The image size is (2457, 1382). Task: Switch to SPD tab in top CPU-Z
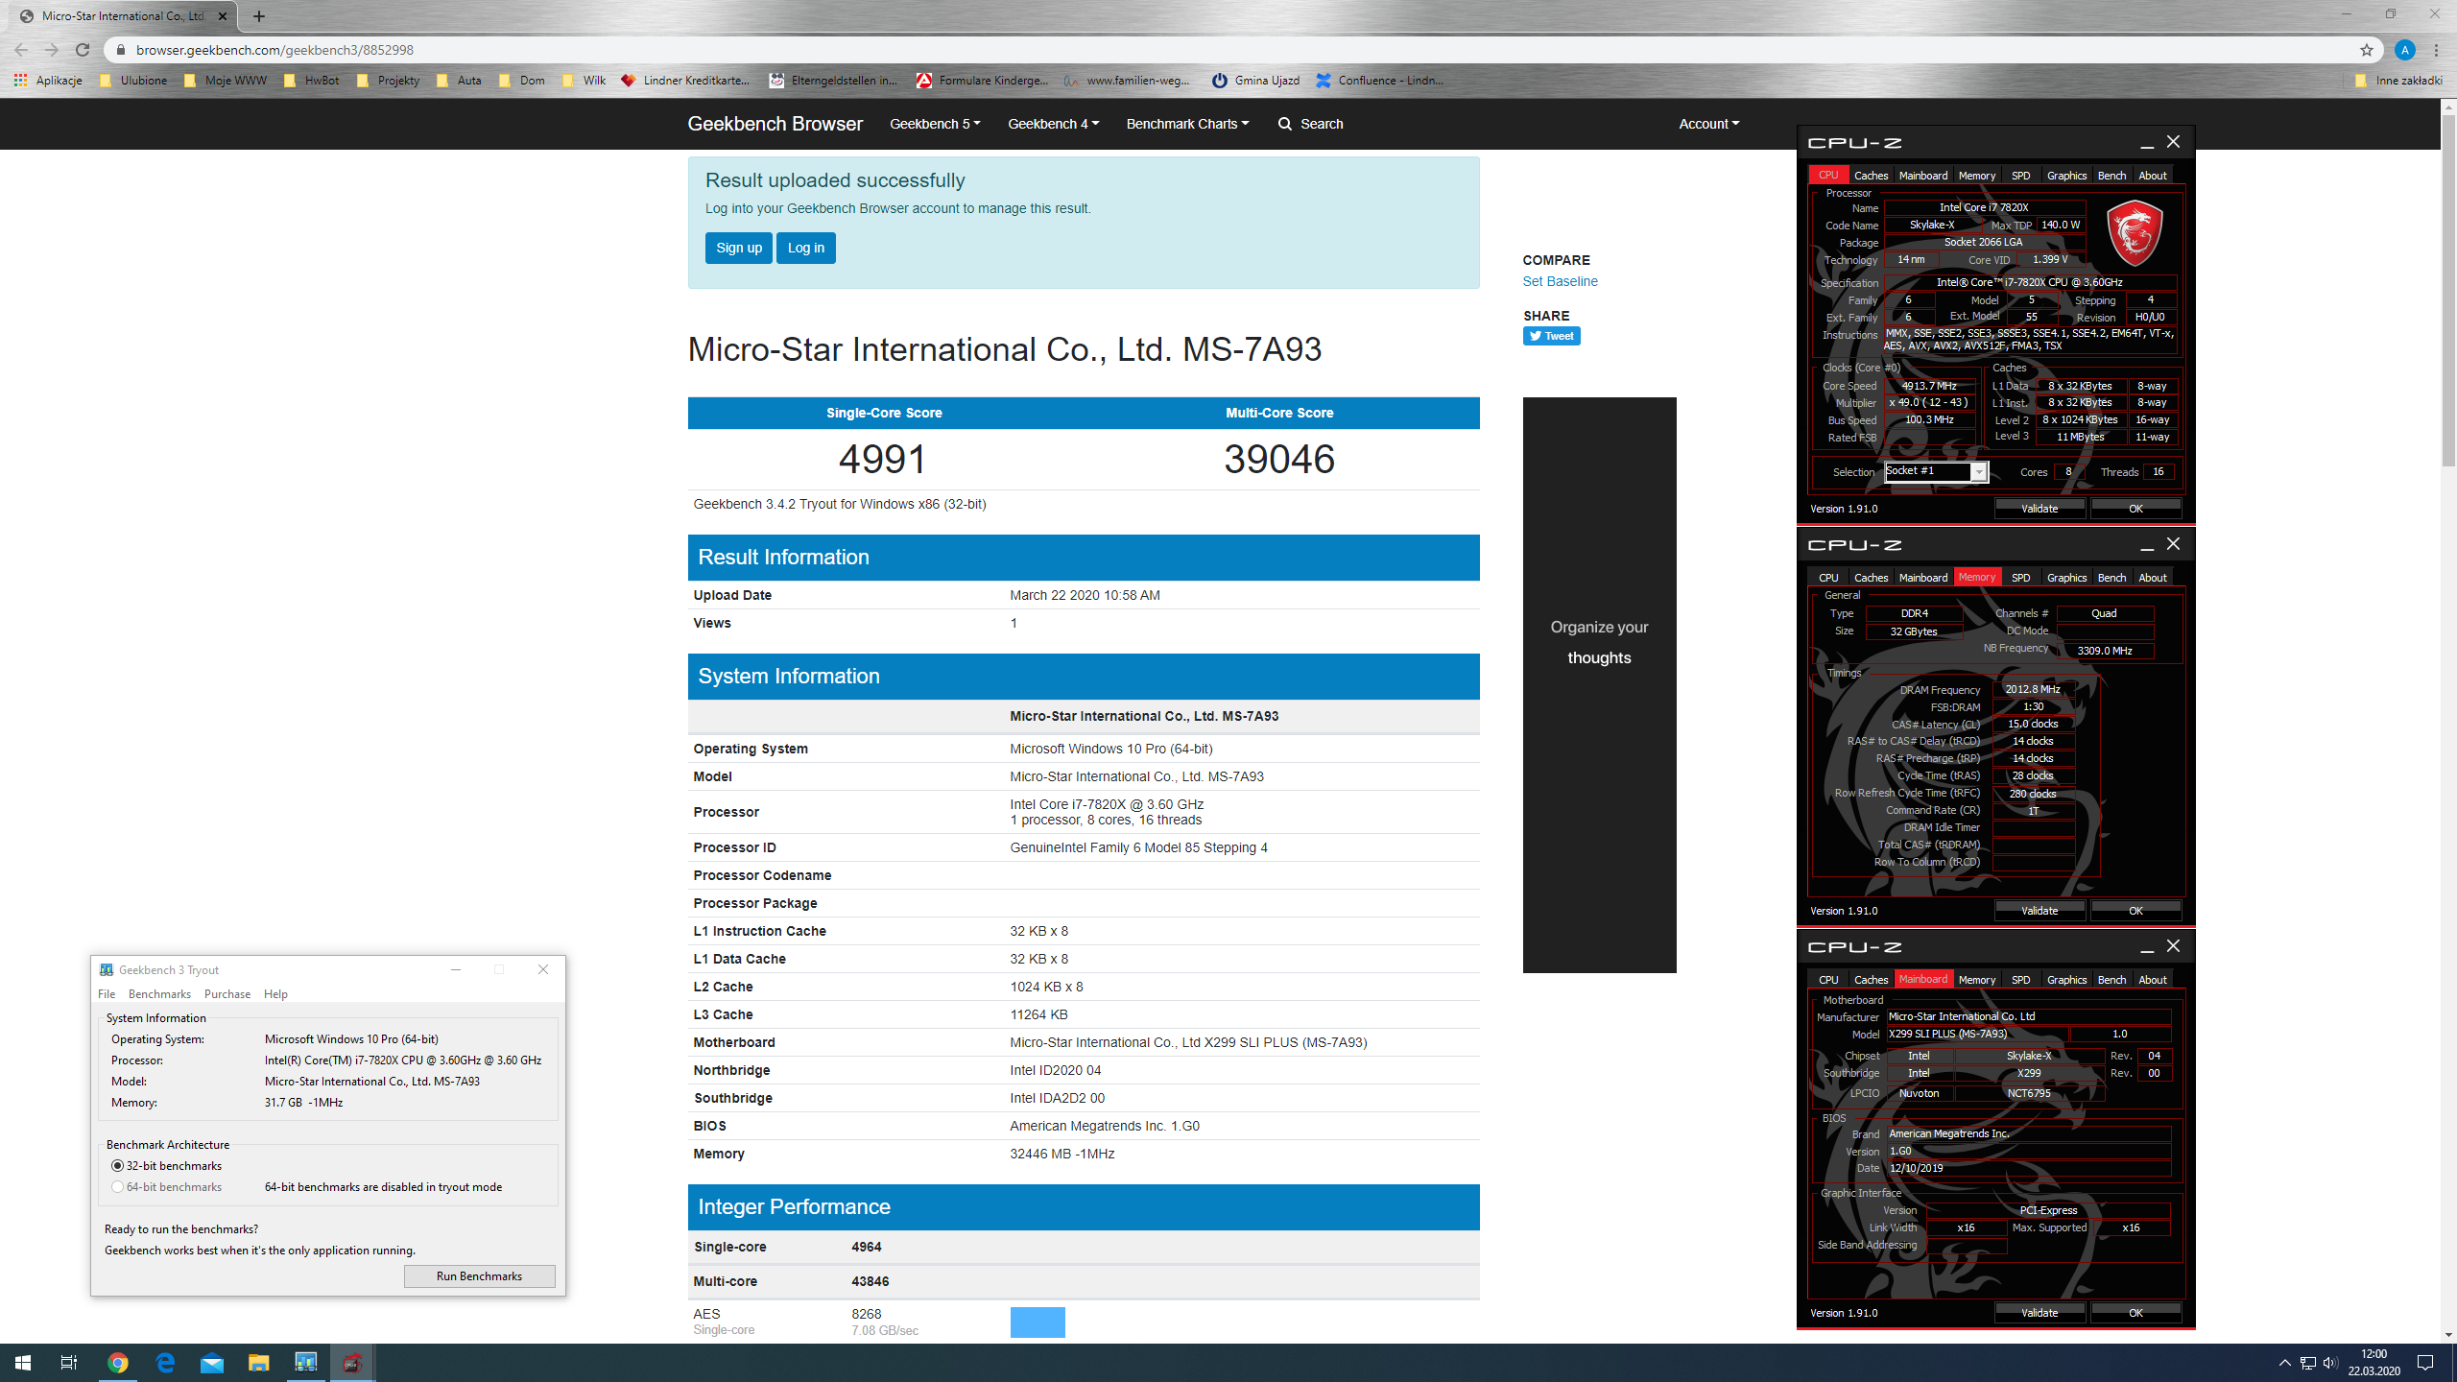2020,176
